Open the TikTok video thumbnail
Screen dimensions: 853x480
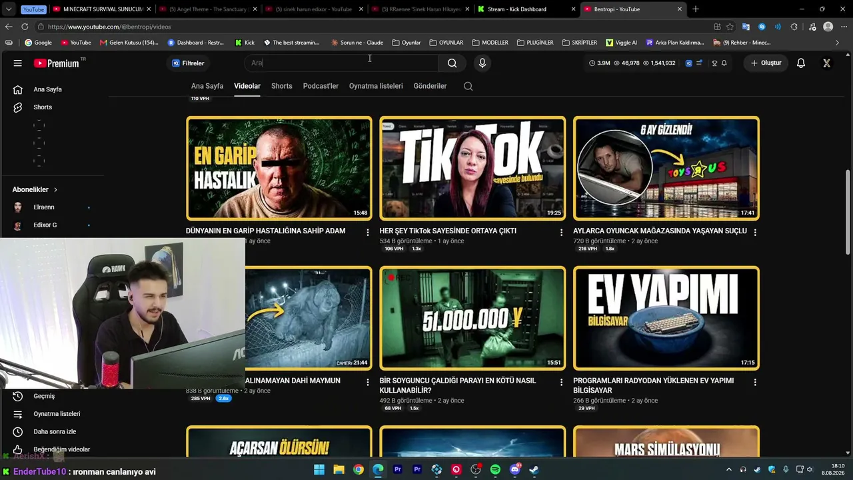(x=472, y=168)
